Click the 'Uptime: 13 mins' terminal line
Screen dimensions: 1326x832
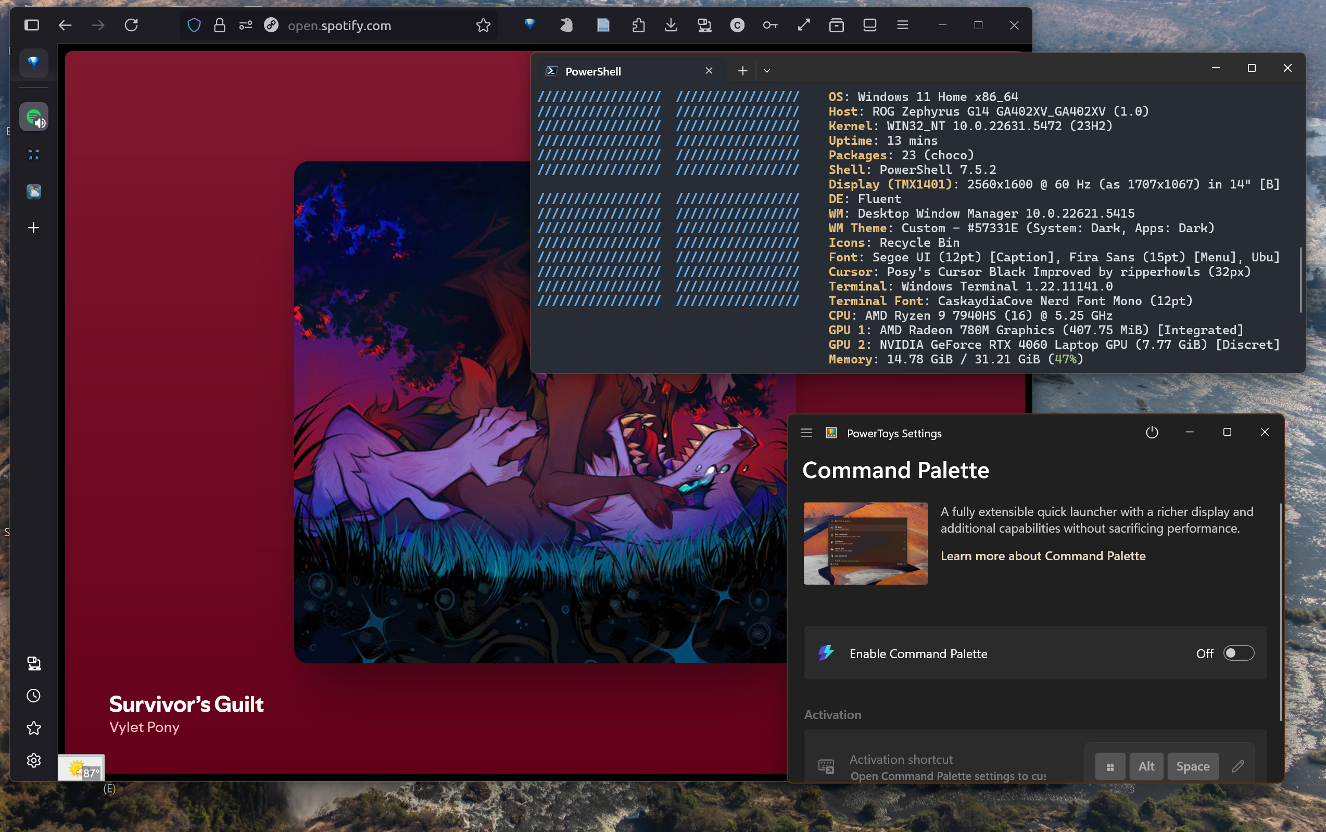[883, 141]
